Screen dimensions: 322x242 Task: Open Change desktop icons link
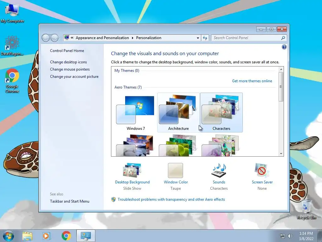[68, 62]
